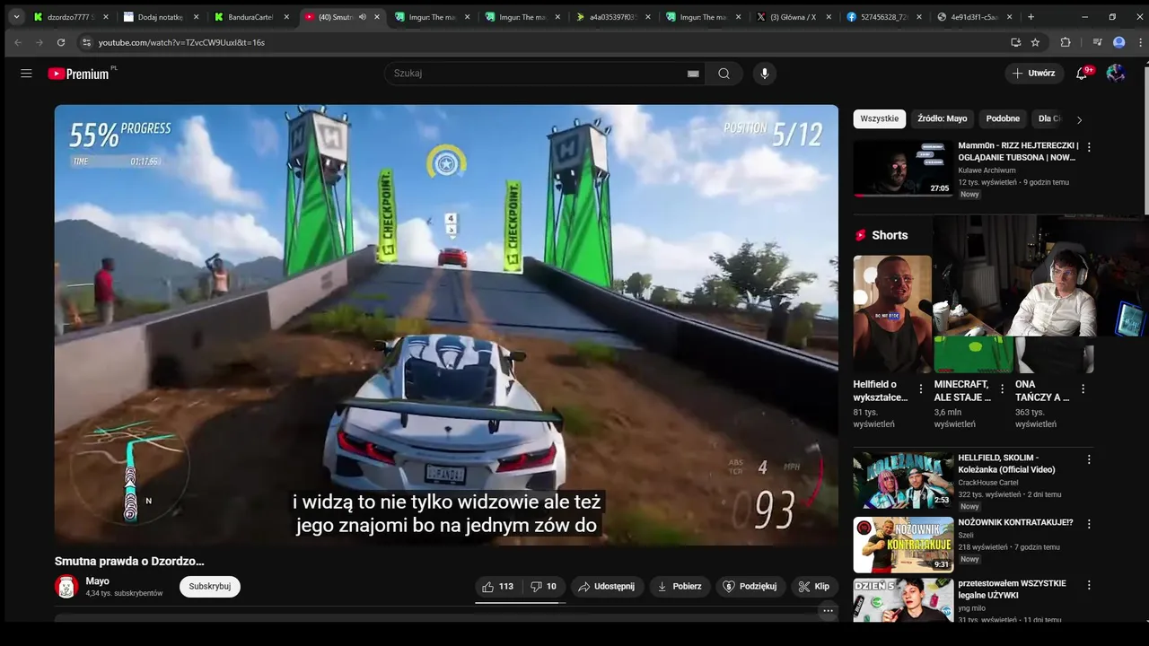
Task: Click Podziękuj thanks button
Action: [x=750, y=587]
